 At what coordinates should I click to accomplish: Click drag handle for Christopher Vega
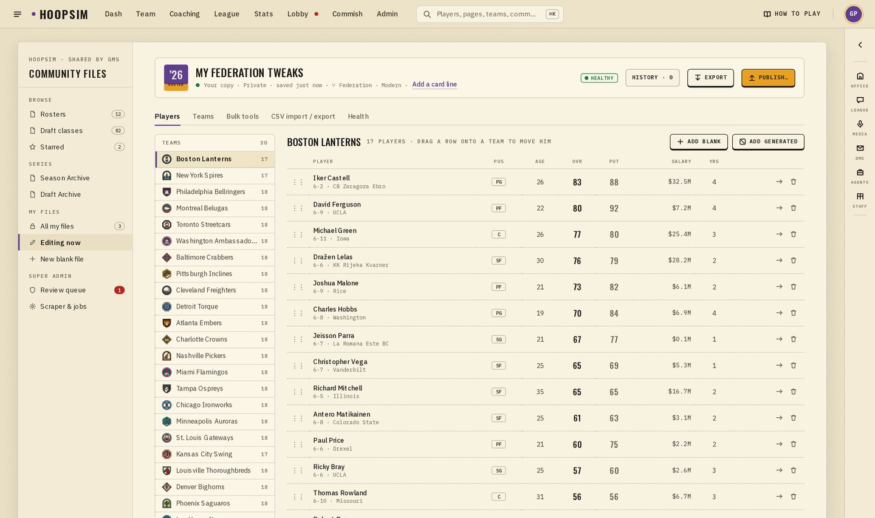(x=298, y=366)
